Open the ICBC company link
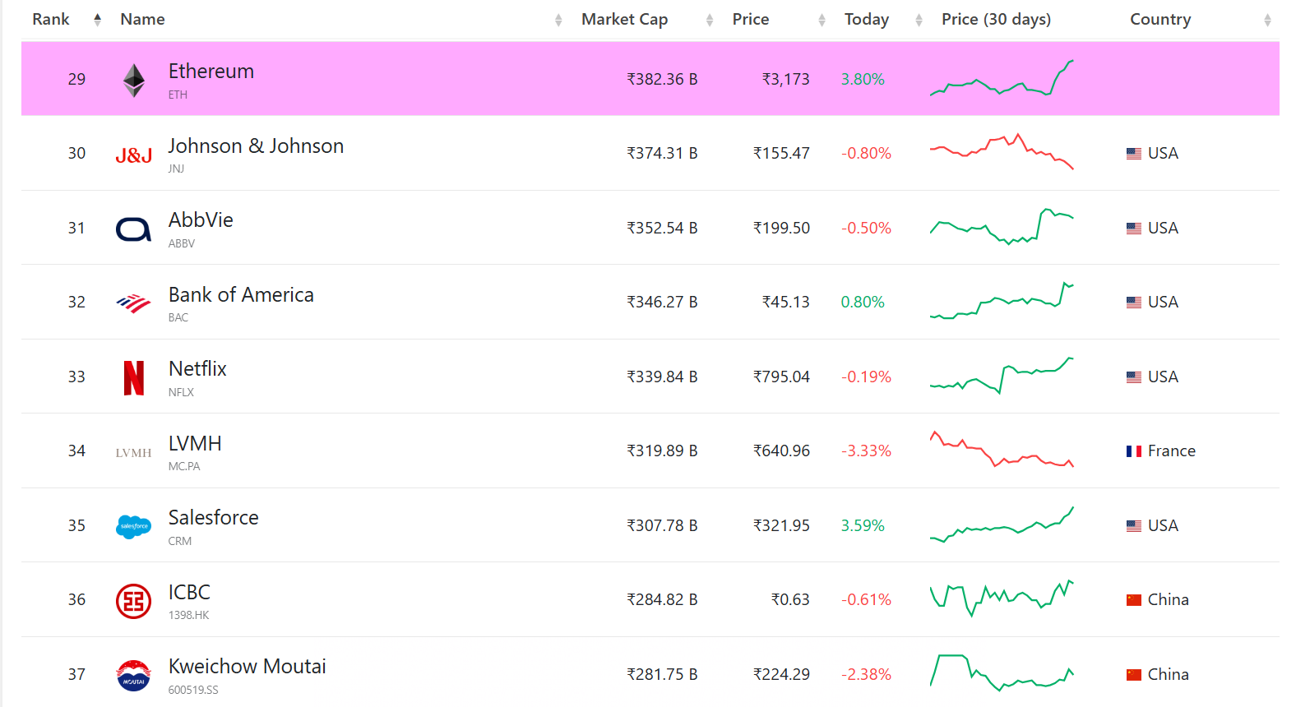The width and height of the screenshot is (1296, 707). coord(189,592)
